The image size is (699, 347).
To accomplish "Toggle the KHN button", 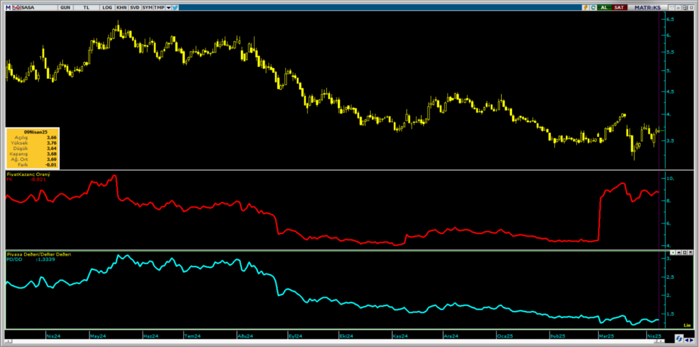I will 122,7.
